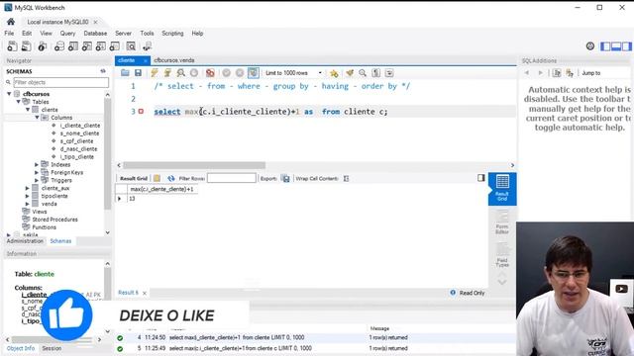Open the Scripting menu
The image size is (634, 356).
pyautogui.click(x=172, y=33)
